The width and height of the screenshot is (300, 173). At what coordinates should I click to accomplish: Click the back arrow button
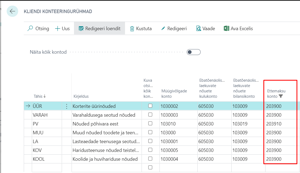pos(12,11)
